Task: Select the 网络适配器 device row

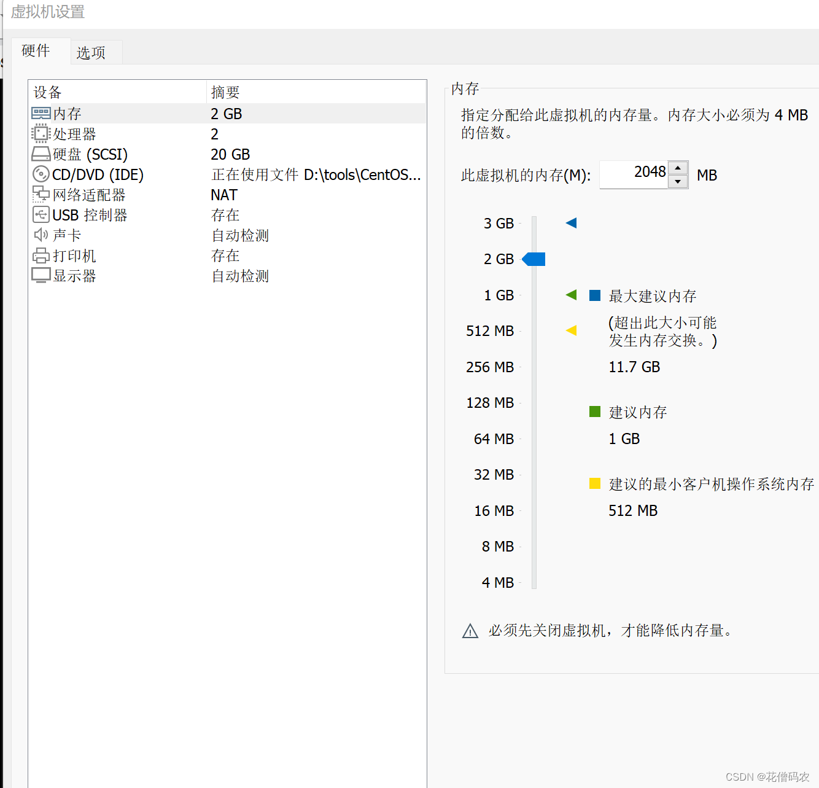Action: [x=228, y=195]
